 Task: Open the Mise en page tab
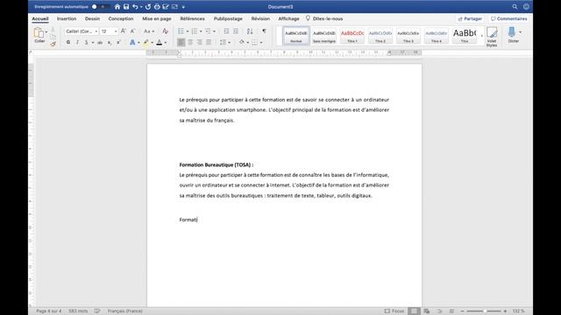[157, 18]
